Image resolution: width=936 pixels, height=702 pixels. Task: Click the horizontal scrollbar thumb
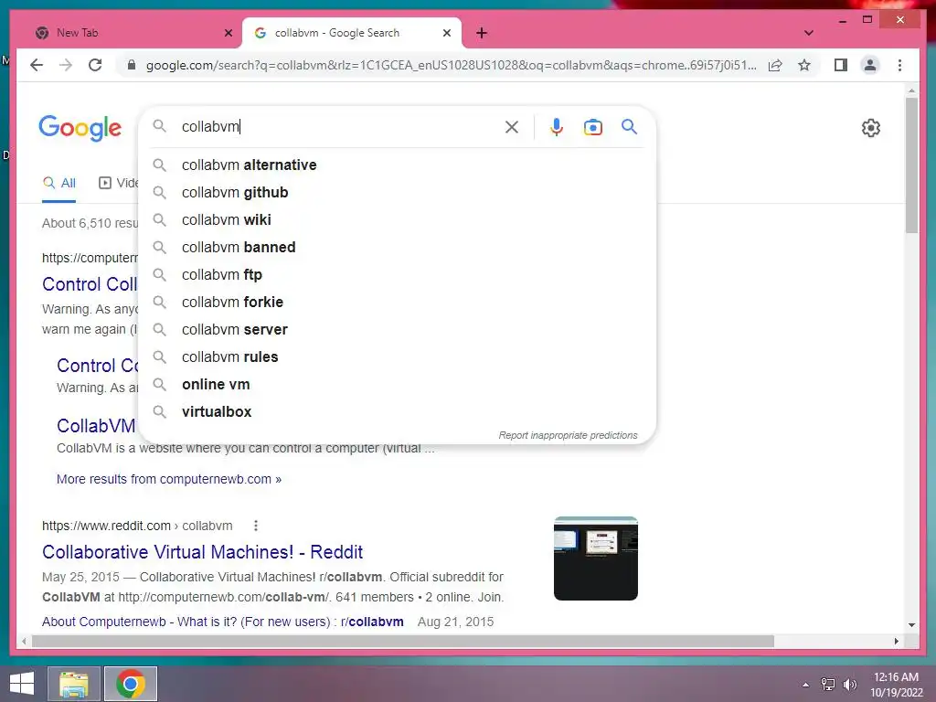tap(403, 641)
